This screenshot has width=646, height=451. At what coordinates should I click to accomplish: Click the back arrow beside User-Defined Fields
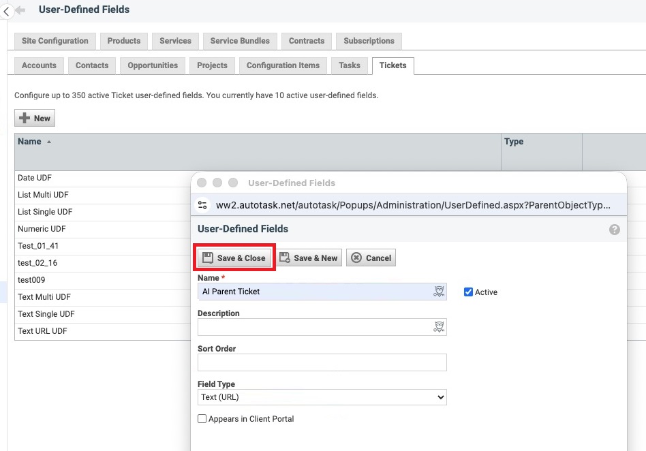(20, 10)
